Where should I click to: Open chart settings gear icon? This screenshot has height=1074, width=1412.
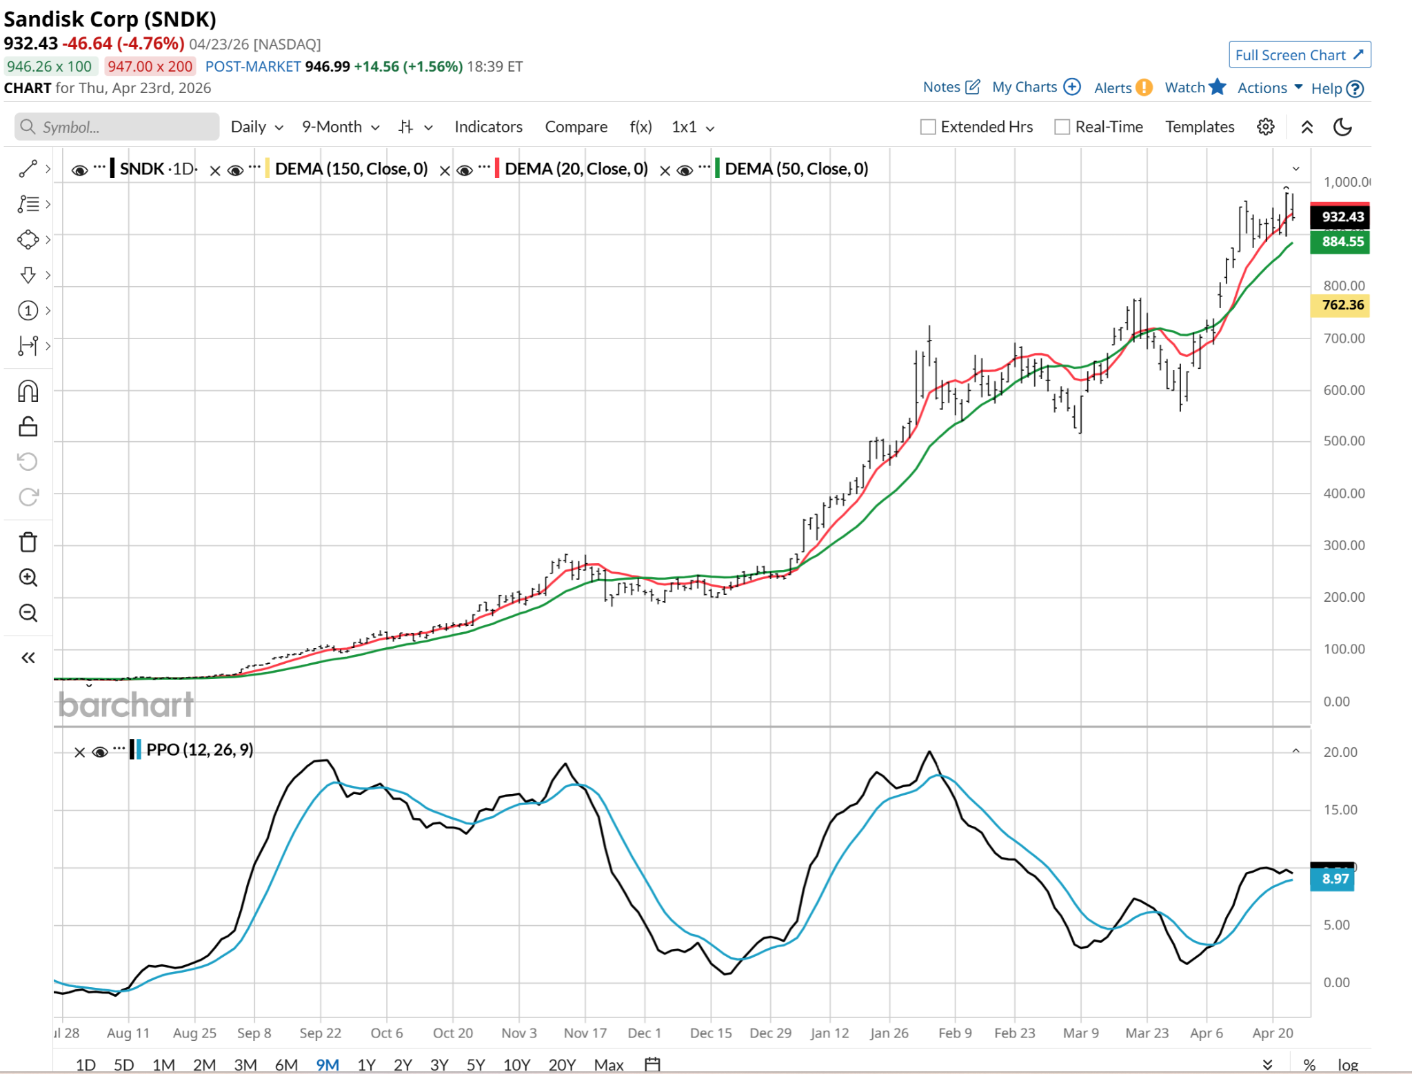(x=1265, y=127)
